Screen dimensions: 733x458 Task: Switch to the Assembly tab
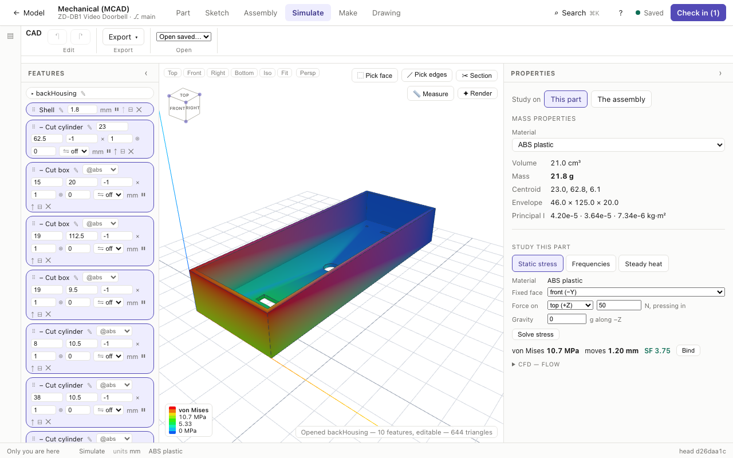pos(261,13)
